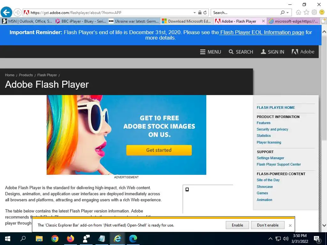Open the Statistics sidebar link

click(263, 136)
